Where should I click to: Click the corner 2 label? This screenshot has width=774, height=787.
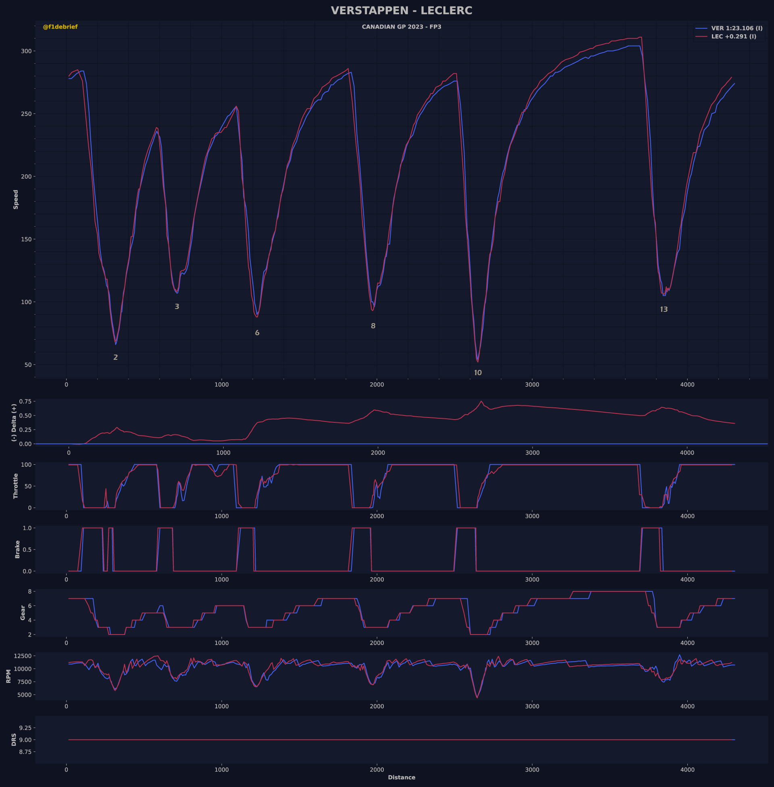(115, 357)
